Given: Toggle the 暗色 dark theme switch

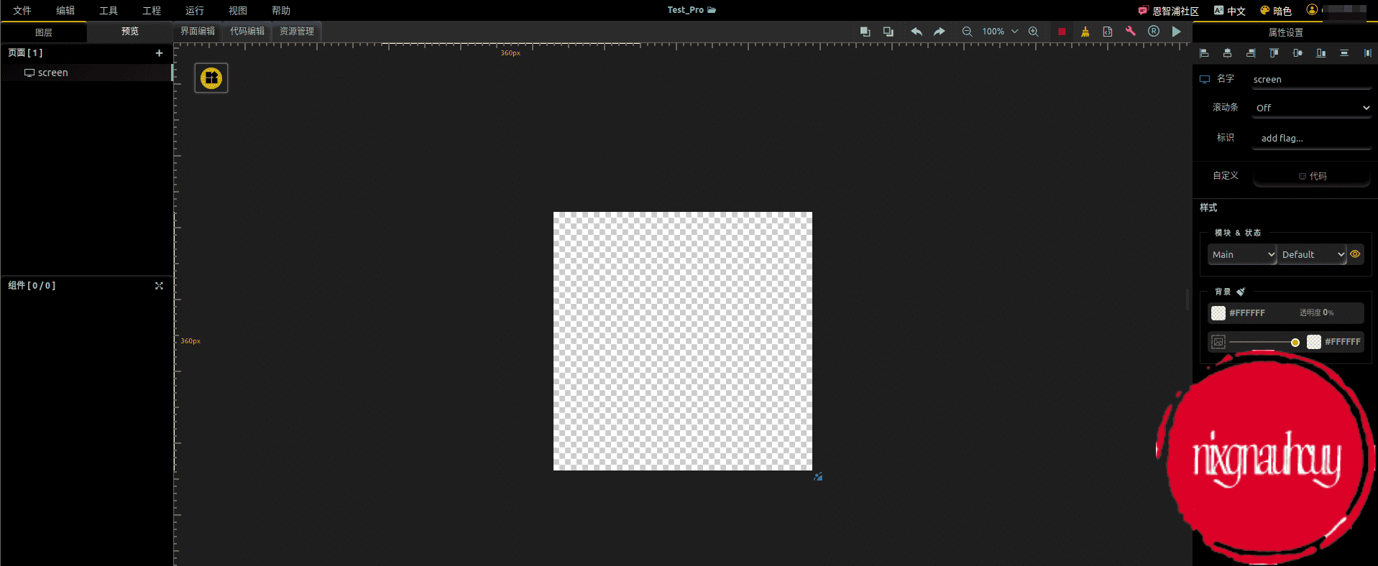Looking at the screenshot, I should 1276,11.
